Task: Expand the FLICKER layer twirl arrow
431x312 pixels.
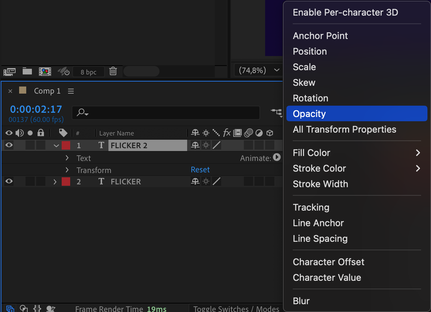Action: tap(55, 182)
